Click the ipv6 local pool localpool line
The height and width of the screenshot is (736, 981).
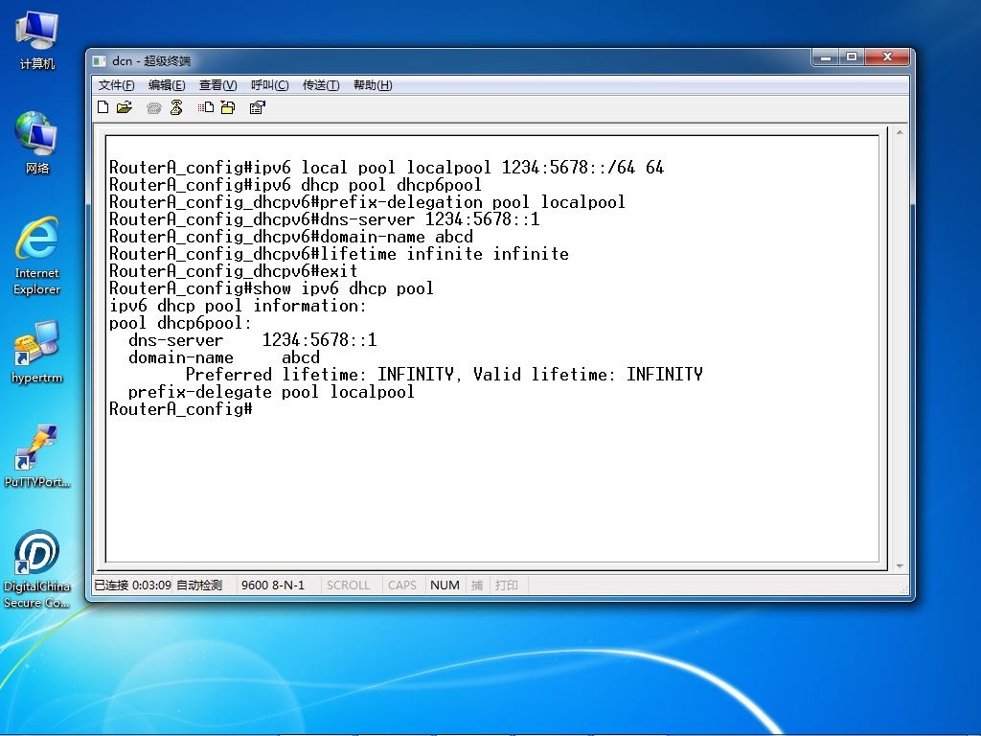387,168
